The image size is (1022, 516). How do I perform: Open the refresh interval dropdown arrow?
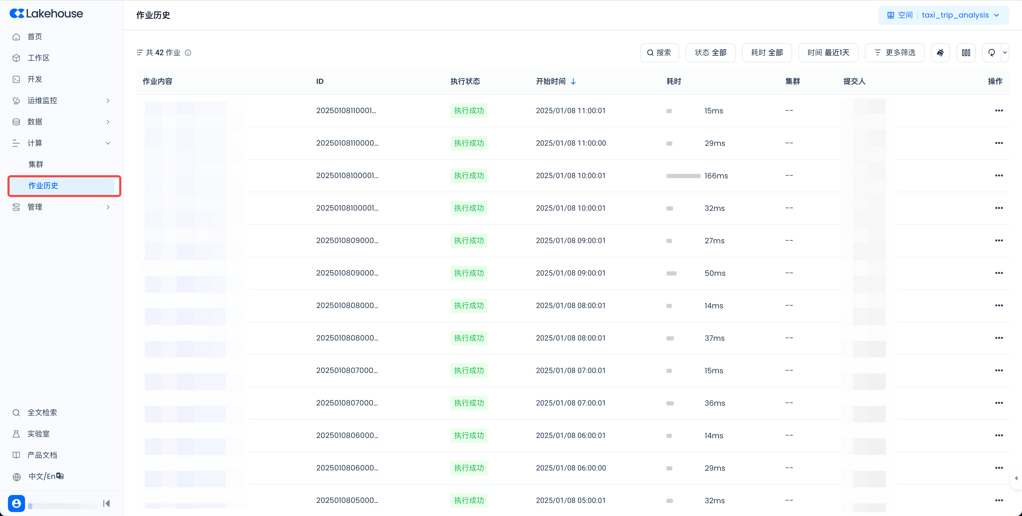1005,53
